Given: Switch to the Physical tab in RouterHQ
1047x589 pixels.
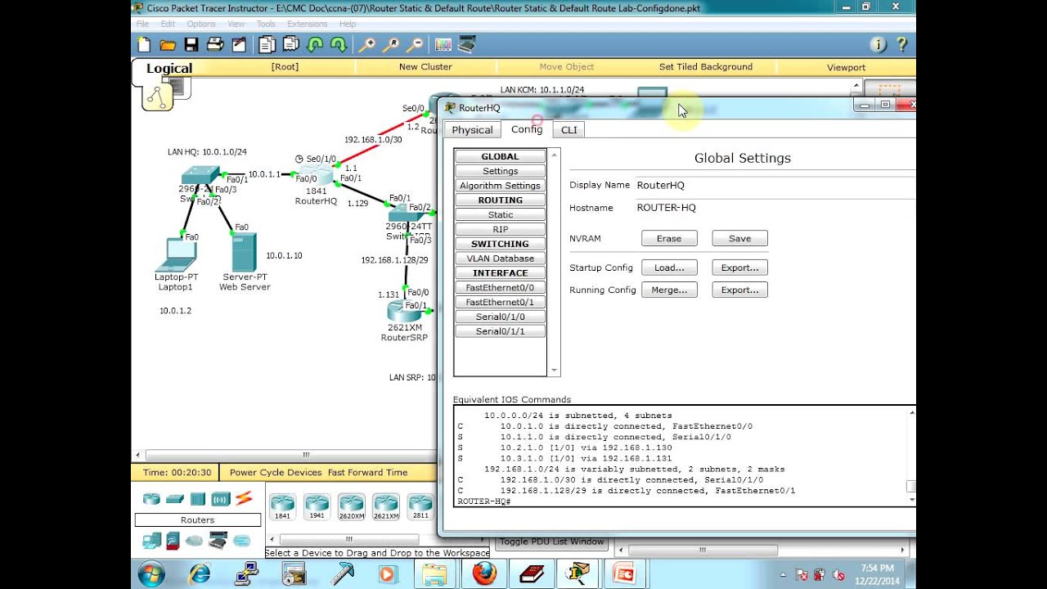Looking at the screenshot, I should [473, 130].
